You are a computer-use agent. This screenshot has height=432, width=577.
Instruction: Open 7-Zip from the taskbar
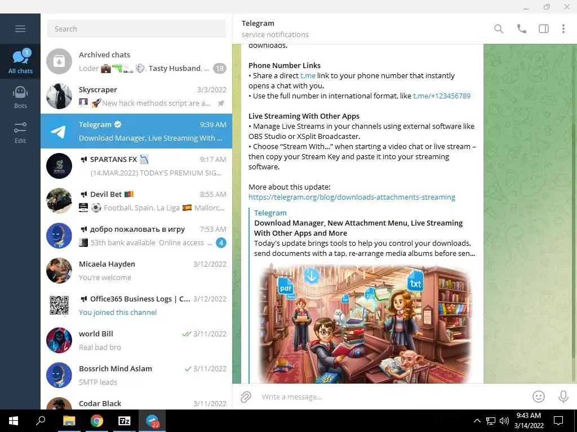click(125, 421)
